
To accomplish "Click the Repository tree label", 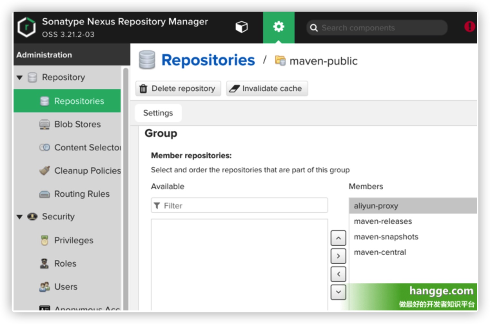I will click(64, 77).
